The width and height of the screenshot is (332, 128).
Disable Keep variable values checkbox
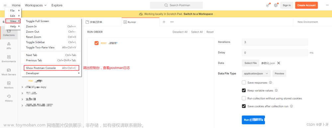click(x=244, y=90)
